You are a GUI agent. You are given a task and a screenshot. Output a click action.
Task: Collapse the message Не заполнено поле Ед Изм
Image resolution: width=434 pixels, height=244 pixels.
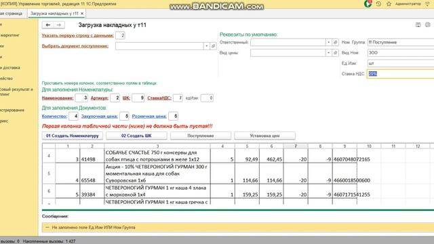[x=47, y=228]
